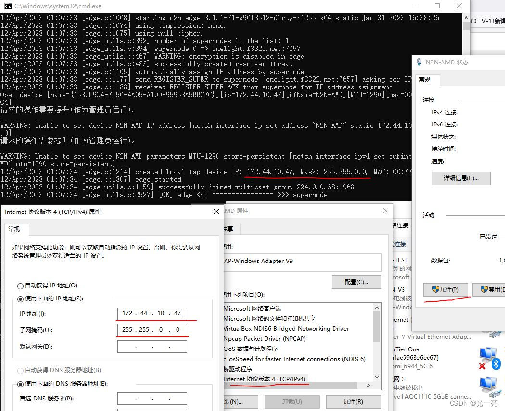Image resolution: width=505 pixels, height=411 pixels.
Task: Click the 首选 DNS 服务器 input field
Action: pos(152,399)
